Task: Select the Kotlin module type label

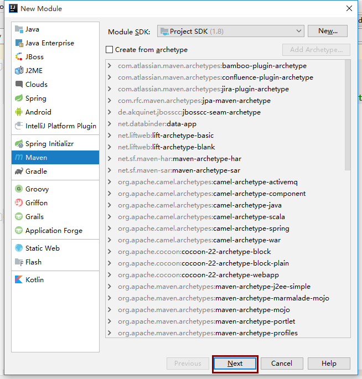Action: pyautogui.click(x=34, y=279)
